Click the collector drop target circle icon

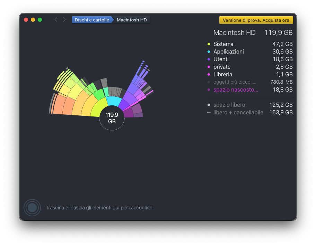tap(32, 208)
